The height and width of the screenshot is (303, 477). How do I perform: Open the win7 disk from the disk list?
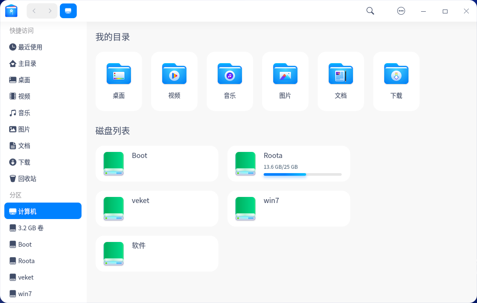pyautogui.click(x=288, y=208)
